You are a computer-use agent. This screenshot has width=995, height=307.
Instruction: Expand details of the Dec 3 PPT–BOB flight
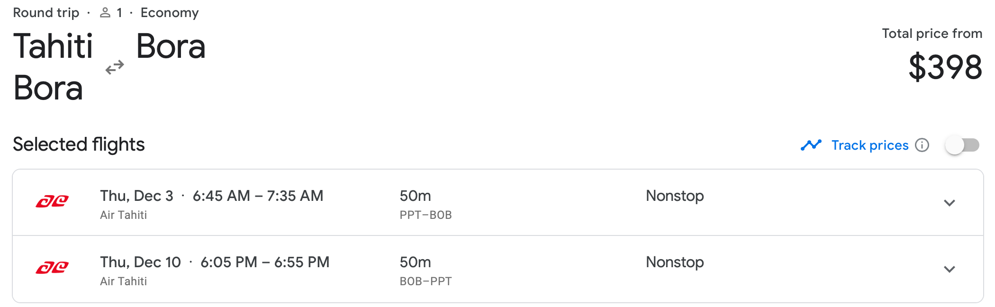(950, 203)
